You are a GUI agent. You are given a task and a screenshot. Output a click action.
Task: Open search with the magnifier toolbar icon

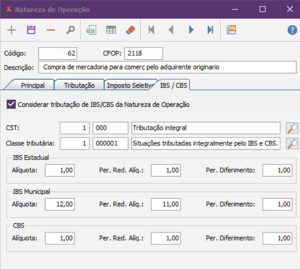click(x=70, y=30)
